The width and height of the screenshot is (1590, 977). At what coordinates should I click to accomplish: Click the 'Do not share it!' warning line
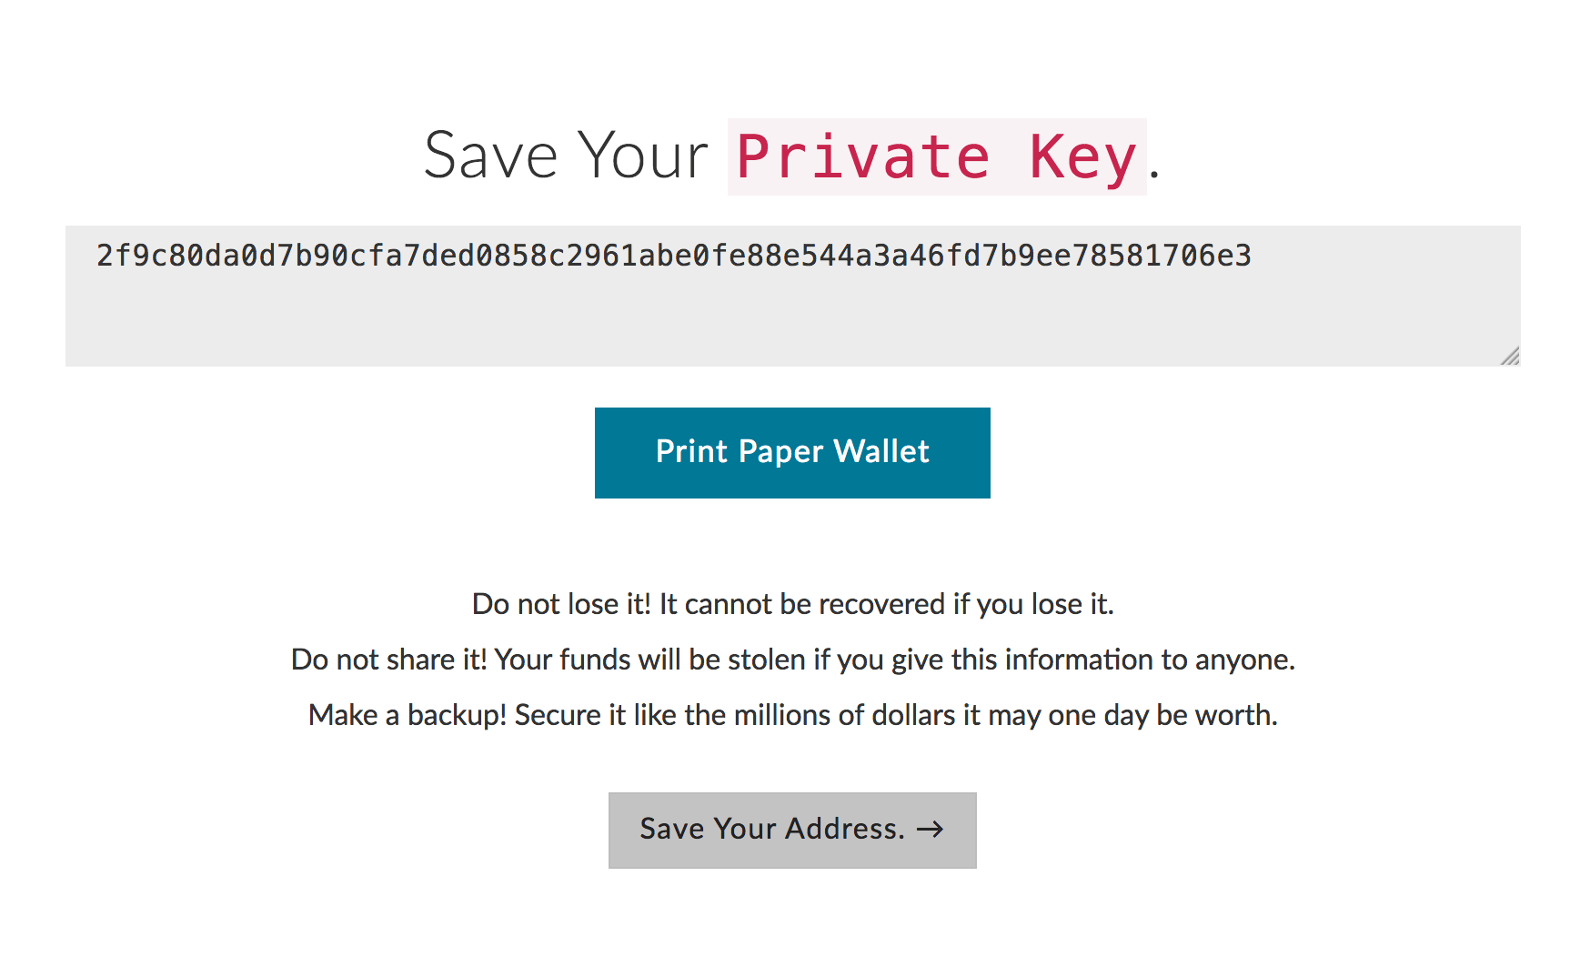pos(792,660)
